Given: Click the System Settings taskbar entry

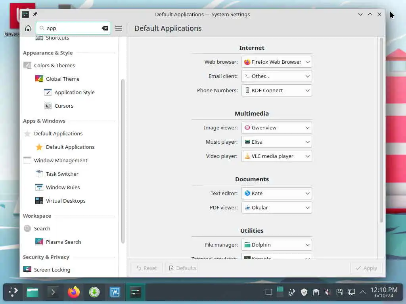Looking at the screenshot, I should [136, 292].
